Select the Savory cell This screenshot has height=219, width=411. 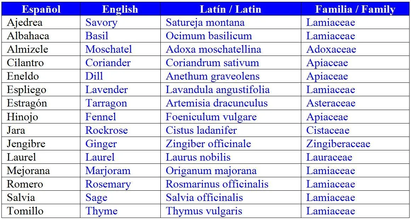[x=120, y=23]
